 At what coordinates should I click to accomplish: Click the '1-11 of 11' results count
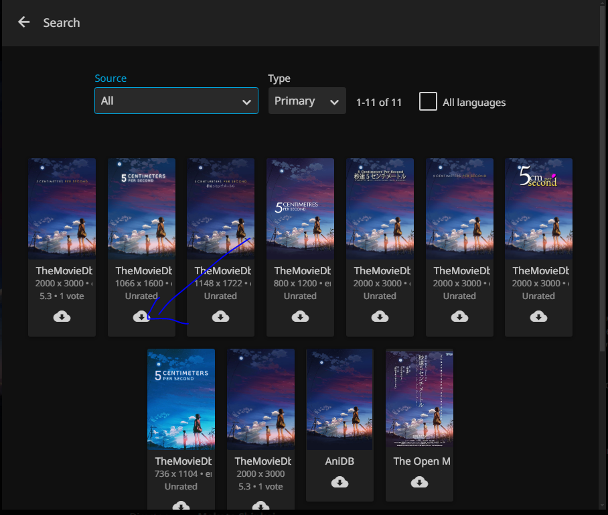(379, 103)
